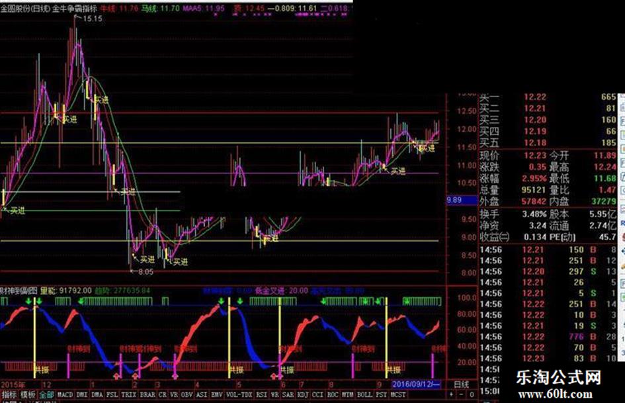Click the 内盘 37279 value
Image resolution: width=625 pixels, height=403 pixels.
click(x=603, y=201)
